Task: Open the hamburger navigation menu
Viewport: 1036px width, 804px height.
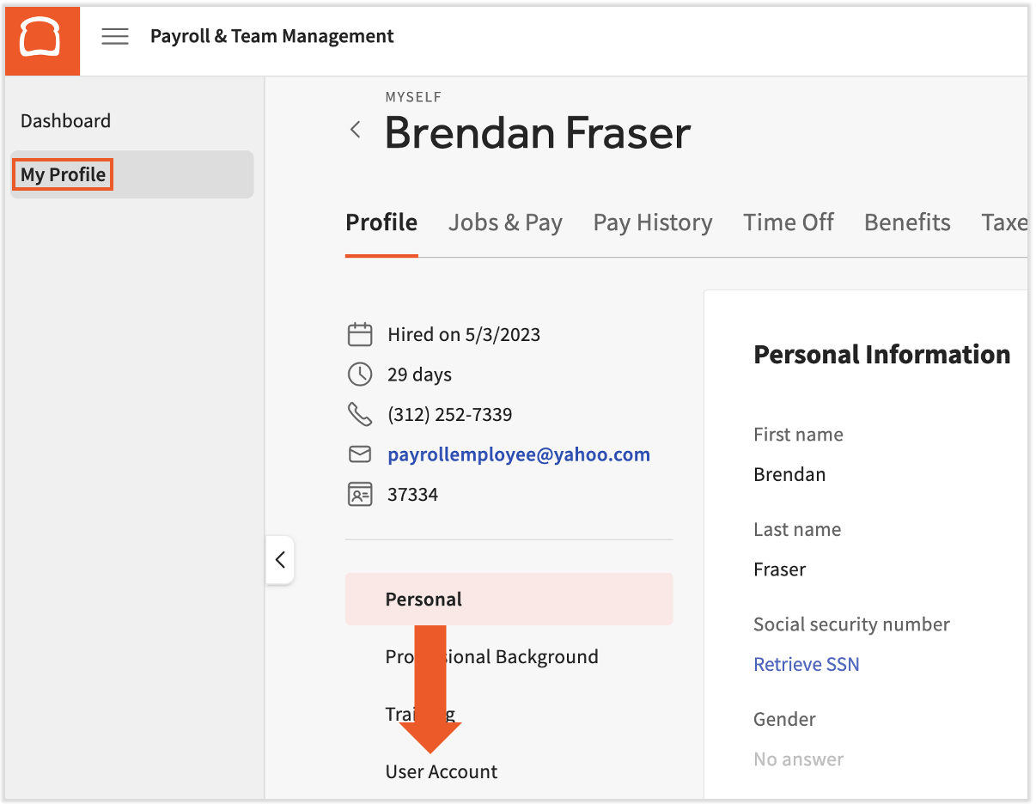Action: [115, 36]
